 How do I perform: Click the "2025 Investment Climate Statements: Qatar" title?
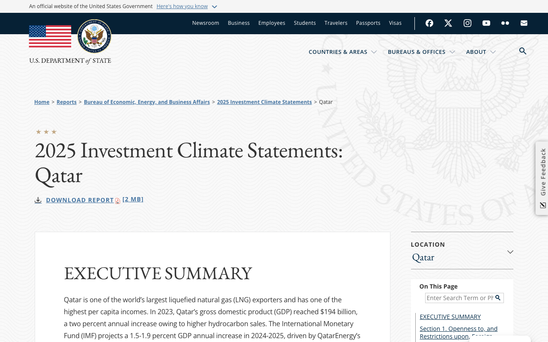point(189,163)
